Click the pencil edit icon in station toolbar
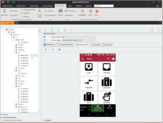 click(65, 30)
